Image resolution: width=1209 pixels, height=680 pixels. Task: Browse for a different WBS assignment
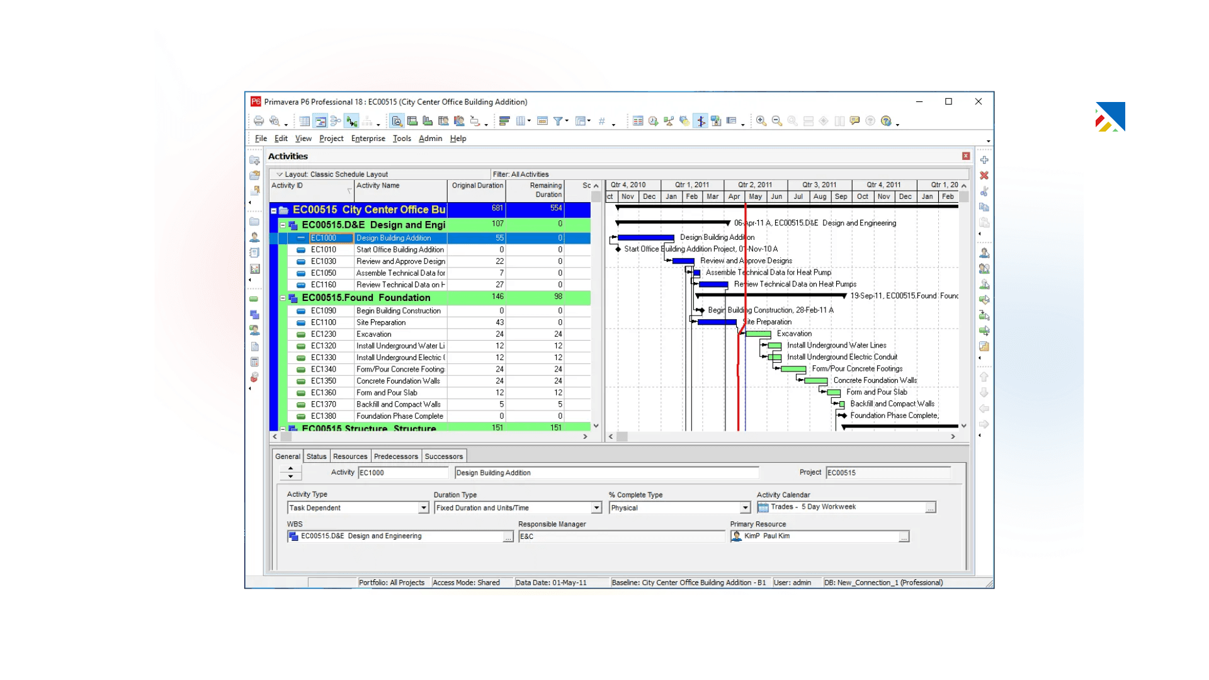(508, 536)
